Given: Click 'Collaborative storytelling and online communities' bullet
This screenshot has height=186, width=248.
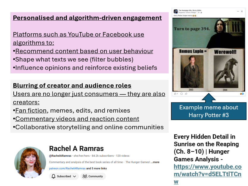Looking at the screenshot, I should click(88, 127).
